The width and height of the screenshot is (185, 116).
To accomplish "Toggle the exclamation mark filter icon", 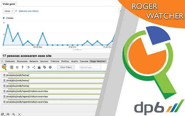I will pyautogui.click(x=50, y=67).
